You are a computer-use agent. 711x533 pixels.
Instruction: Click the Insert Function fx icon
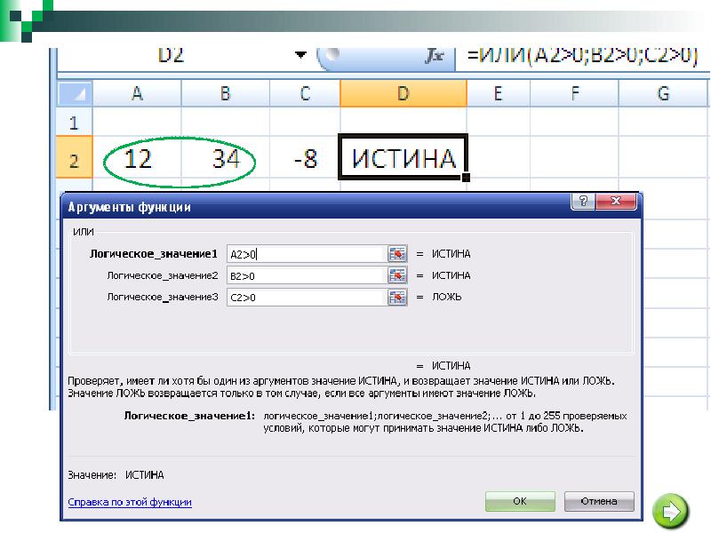coord(435,55)
